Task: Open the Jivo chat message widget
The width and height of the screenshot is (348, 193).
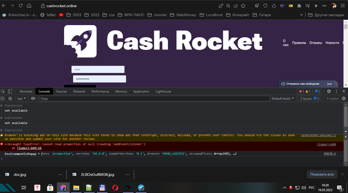Action: click(308, 84)
